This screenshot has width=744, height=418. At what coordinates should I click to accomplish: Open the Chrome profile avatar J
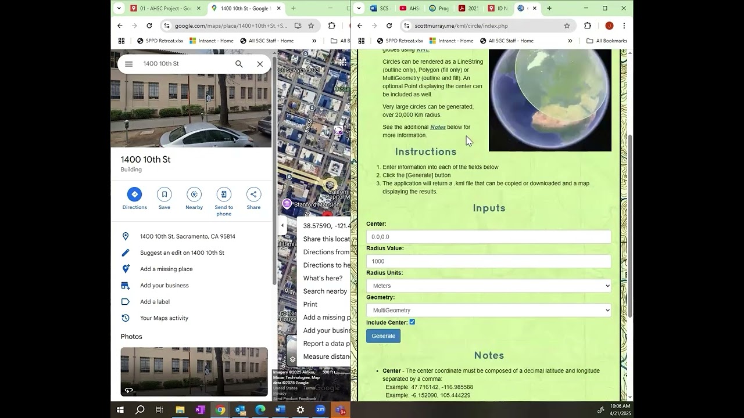pos(609,26)
